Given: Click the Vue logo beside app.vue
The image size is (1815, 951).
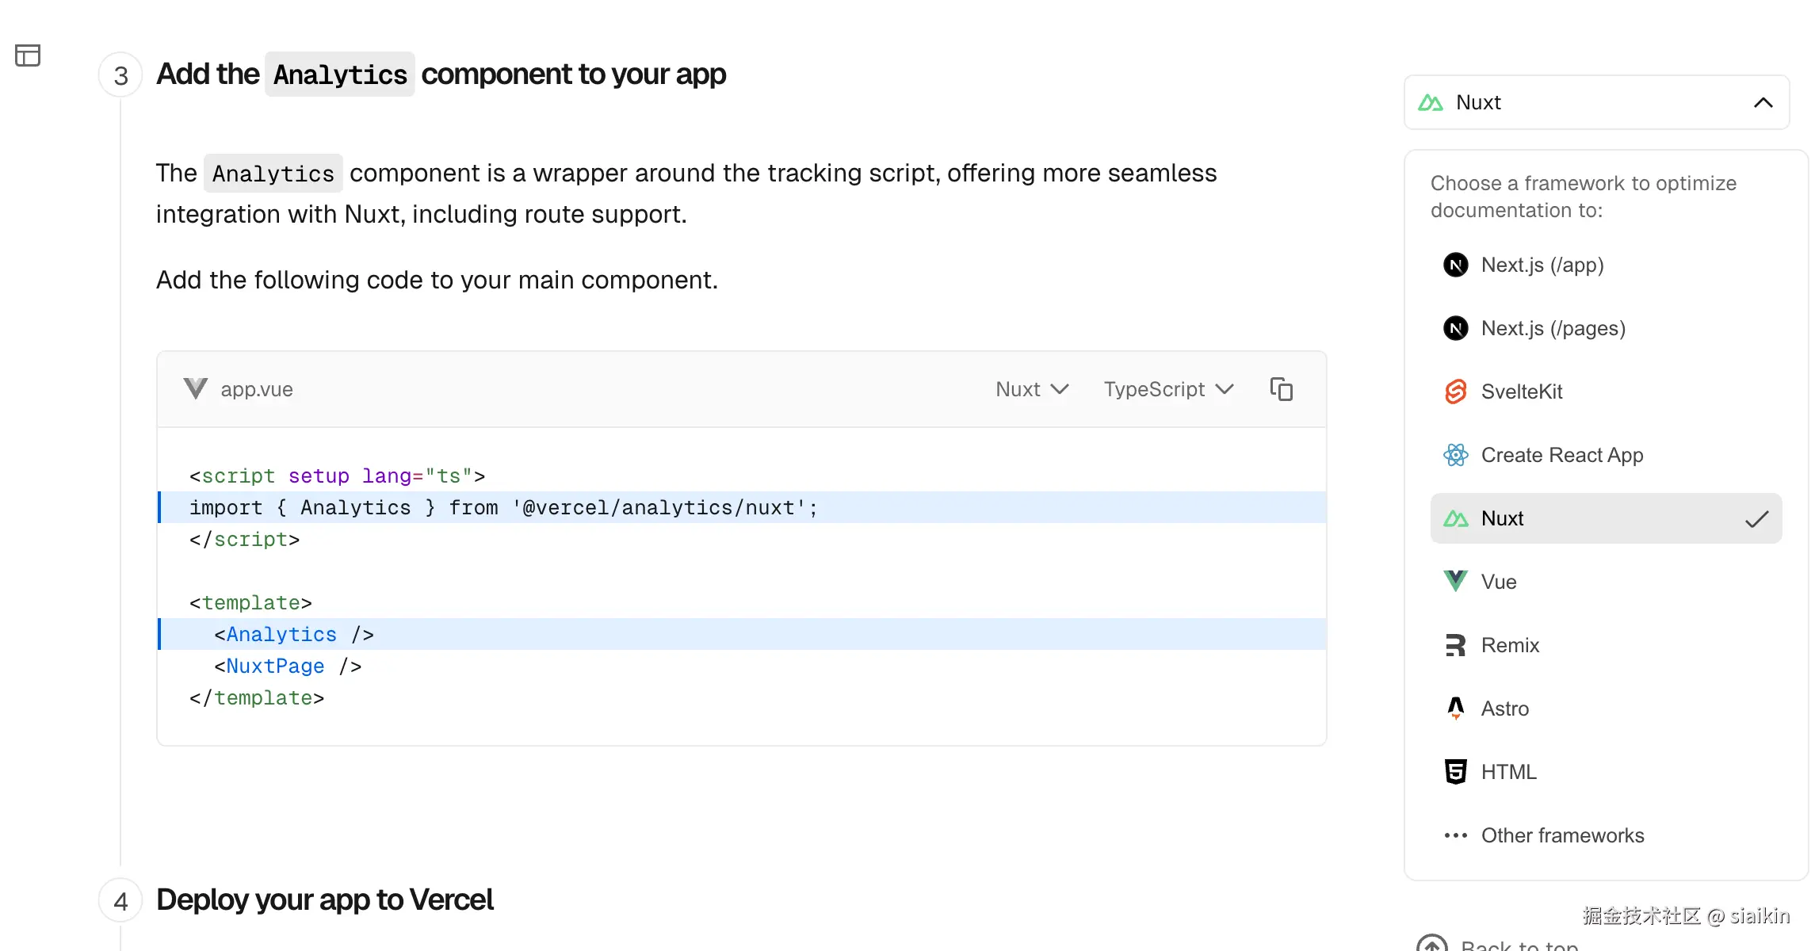Looking at the screenshot, I should 195,389.
